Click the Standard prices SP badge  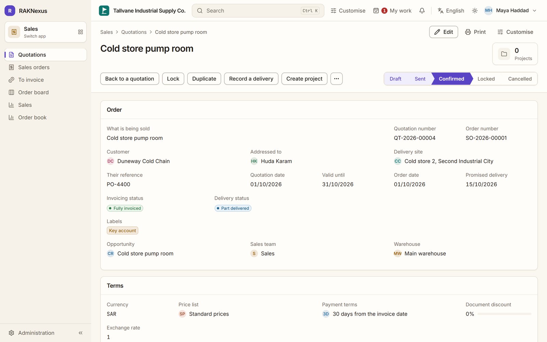tap(182, 314)
